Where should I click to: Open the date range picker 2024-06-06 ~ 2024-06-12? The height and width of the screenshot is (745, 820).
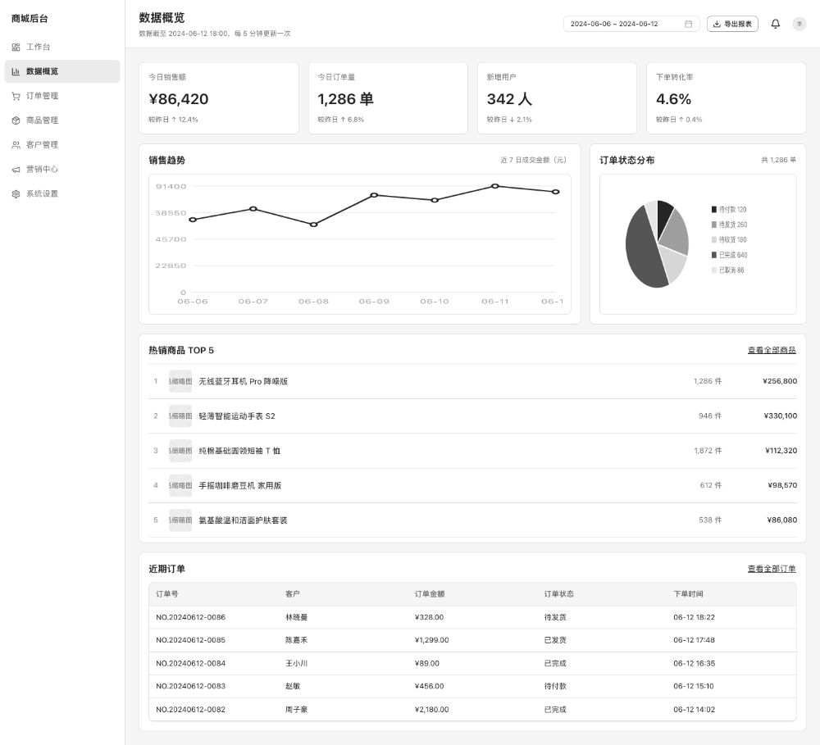click(x=631, y=24)
